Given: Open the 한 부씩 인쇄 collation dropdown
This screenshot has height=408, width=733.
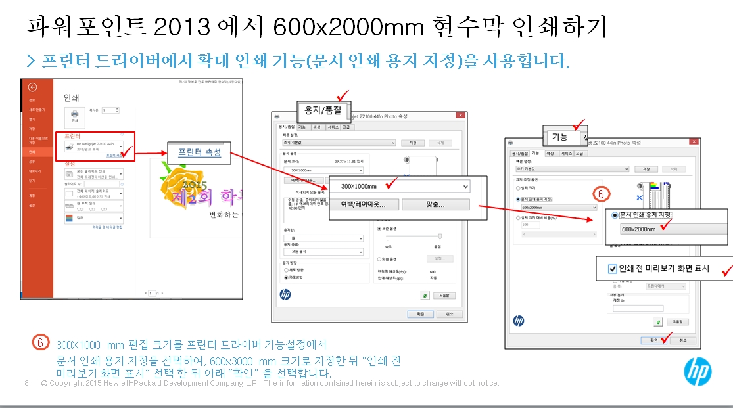Looking at the screenshot, I should click(x=93, y=206).
